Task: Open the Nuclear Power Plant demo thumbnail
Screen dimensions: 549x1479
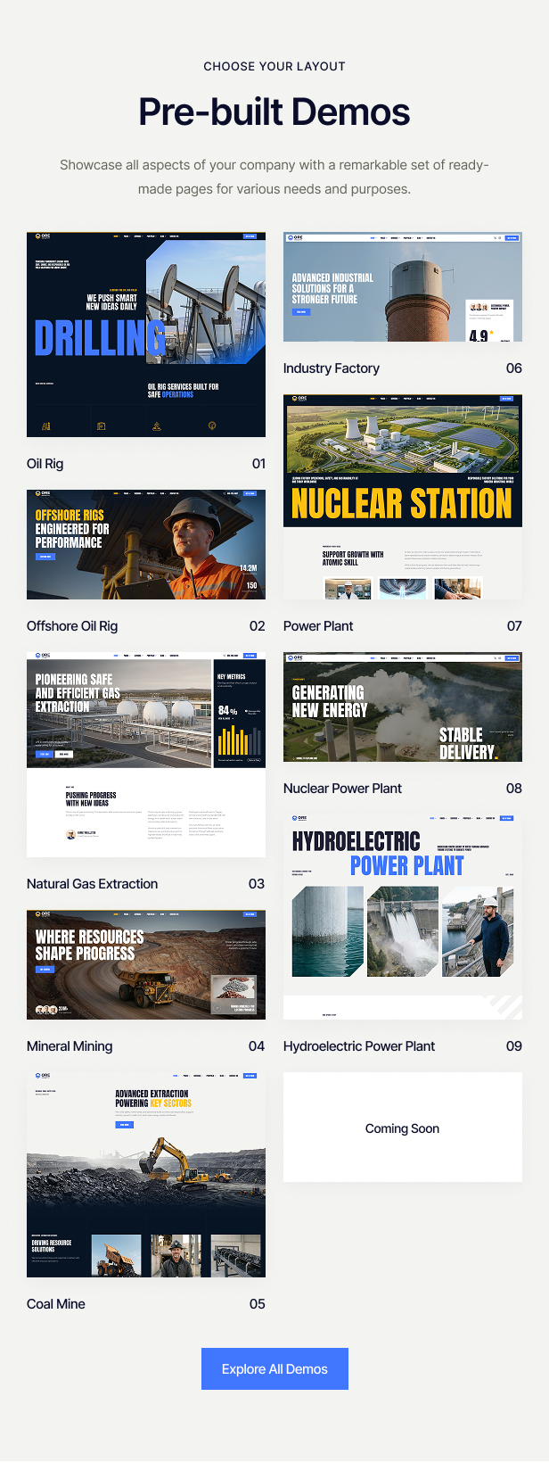Action: tap(403, 706)
